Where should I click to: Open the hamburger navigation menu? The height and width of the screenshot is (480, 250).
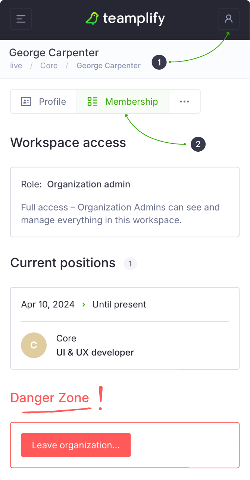(x=21, y=19)
